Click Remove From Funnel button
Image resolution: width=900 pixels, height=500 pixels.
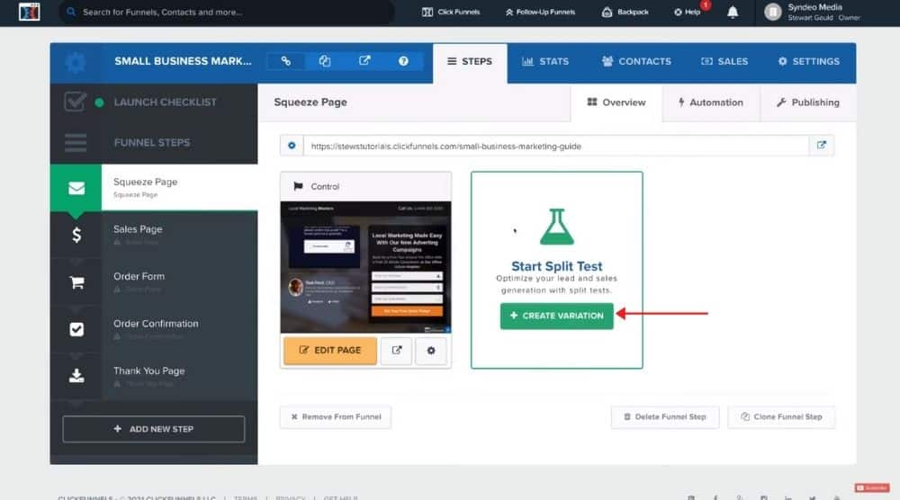pos(336,417)
